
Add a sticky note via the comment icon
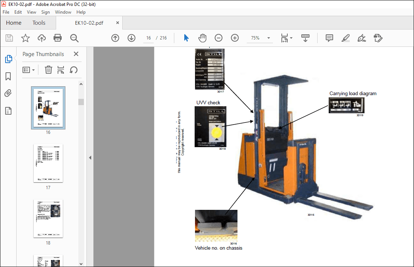pyautogui.click(x=329, y=38)
